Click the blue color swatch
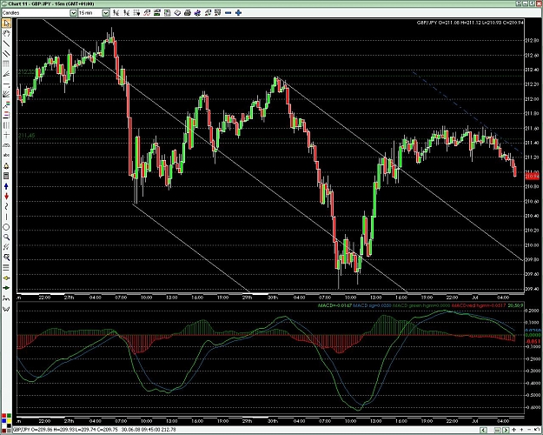This screenshot has height=435, width=543. click(x=3, y=421)
